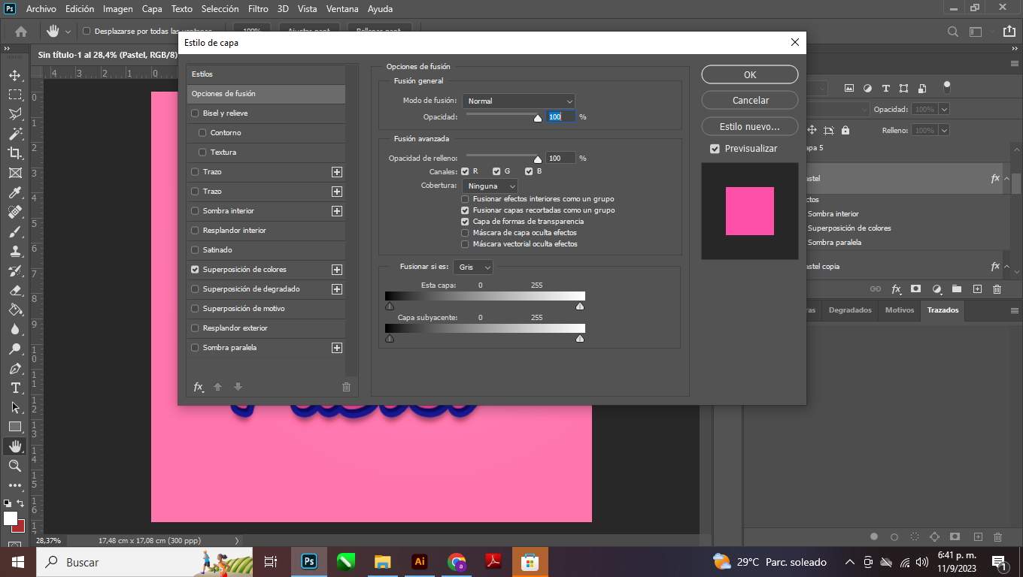Add another Sombra paralela with plus icon
Viewport: 1023px width, 577px height.
click(337, 348)
